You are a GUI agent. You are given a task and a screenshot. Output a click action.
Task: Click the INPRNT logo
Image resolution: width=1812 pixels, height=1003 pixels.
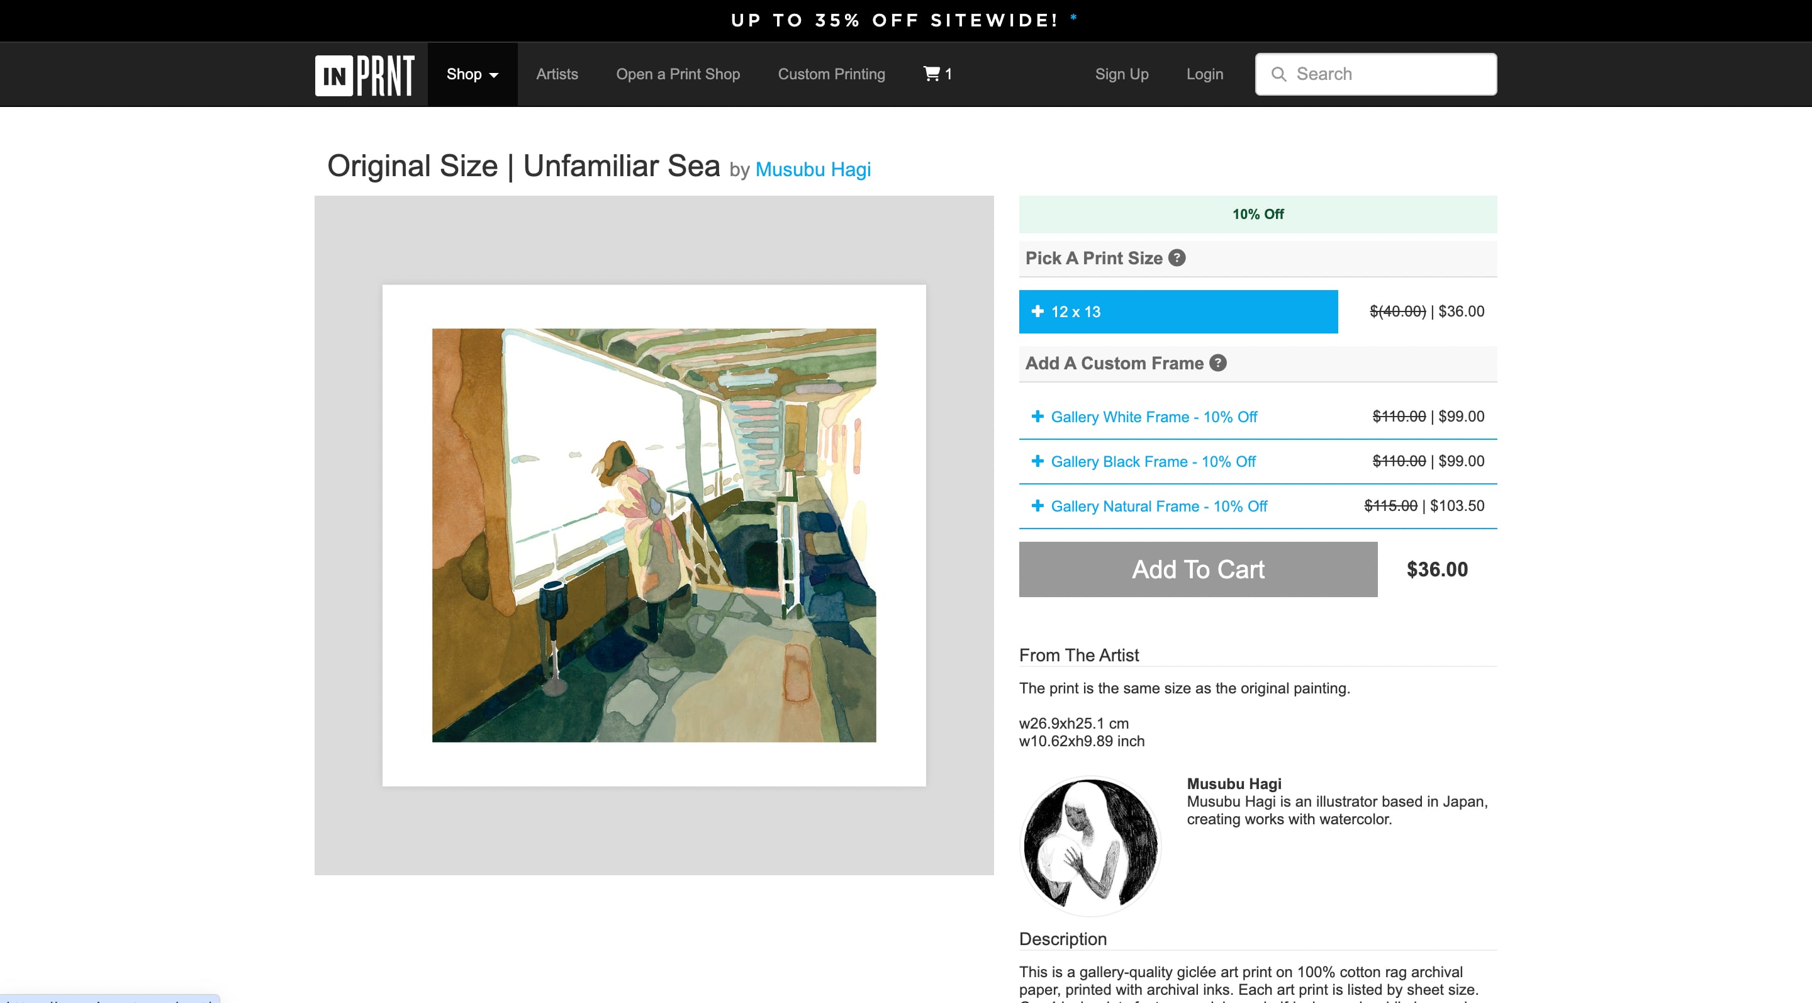tap(364, 74)
